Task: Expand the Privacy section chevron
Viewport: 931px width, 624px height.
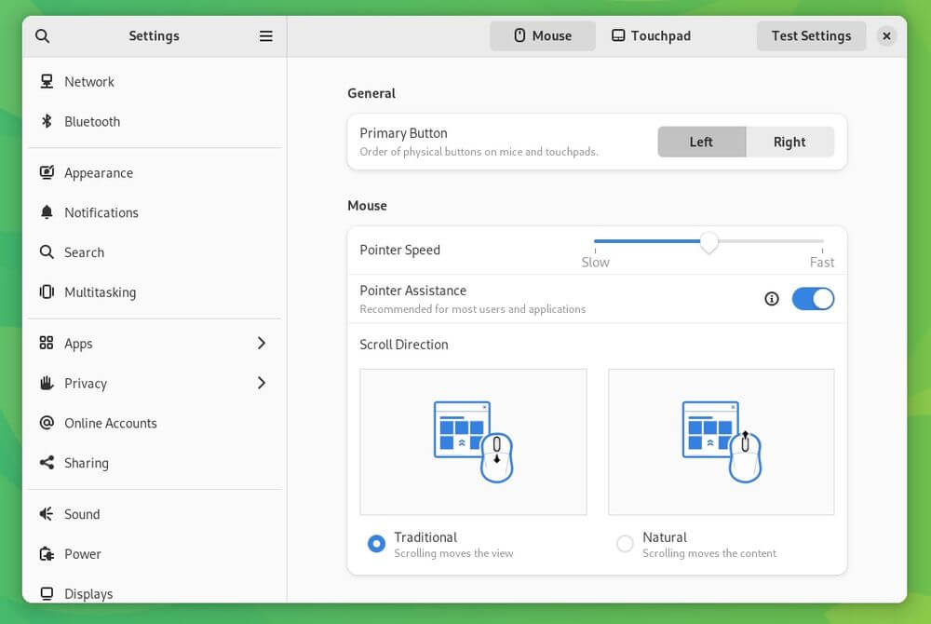Action: pyautogui.click(x=262, y=383)
